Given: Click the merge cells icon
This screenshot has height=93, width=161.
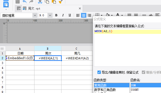Looking at the screenshot, I should (129, 15).
